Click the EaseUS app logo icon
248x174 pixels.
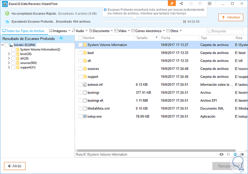(x=5, y=4)
